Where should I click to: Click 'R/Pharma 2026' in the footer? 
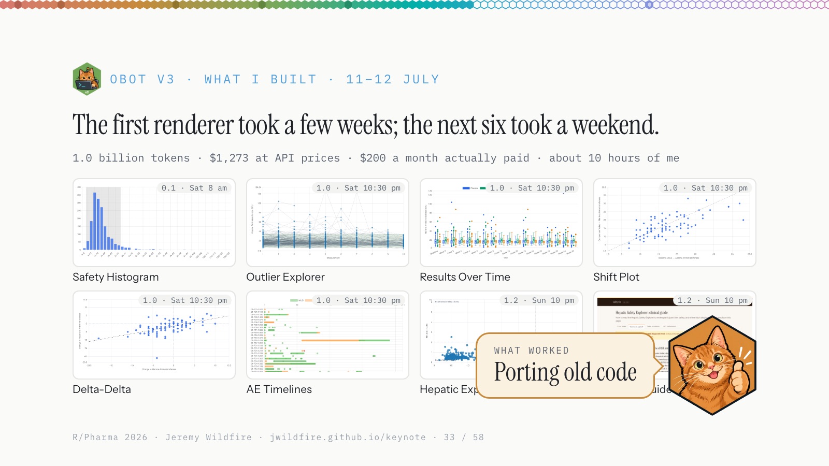pyautogui.click(x=110, y=437)
